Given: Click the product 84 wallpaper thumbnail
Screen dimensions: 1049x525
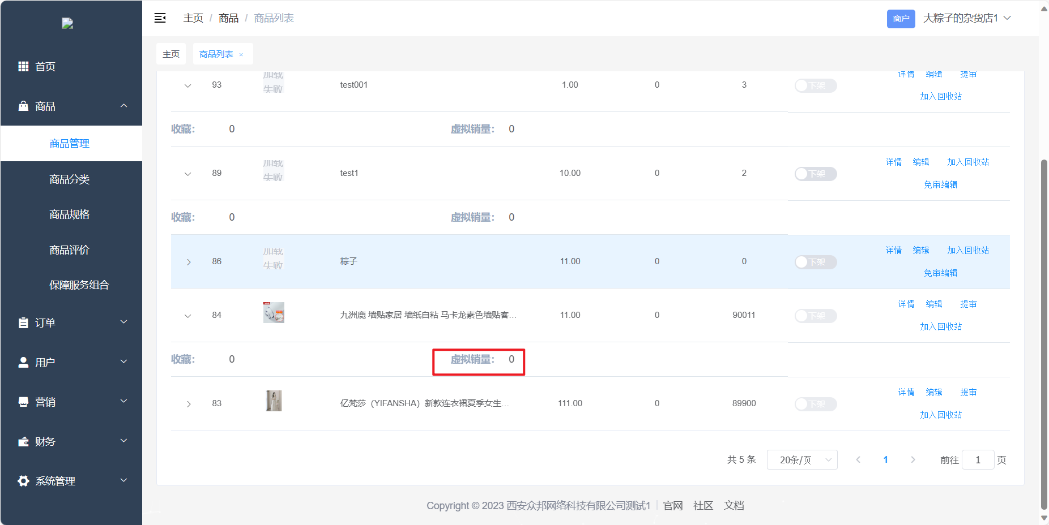Looking at the screenshot, I should tap(274, 312).
